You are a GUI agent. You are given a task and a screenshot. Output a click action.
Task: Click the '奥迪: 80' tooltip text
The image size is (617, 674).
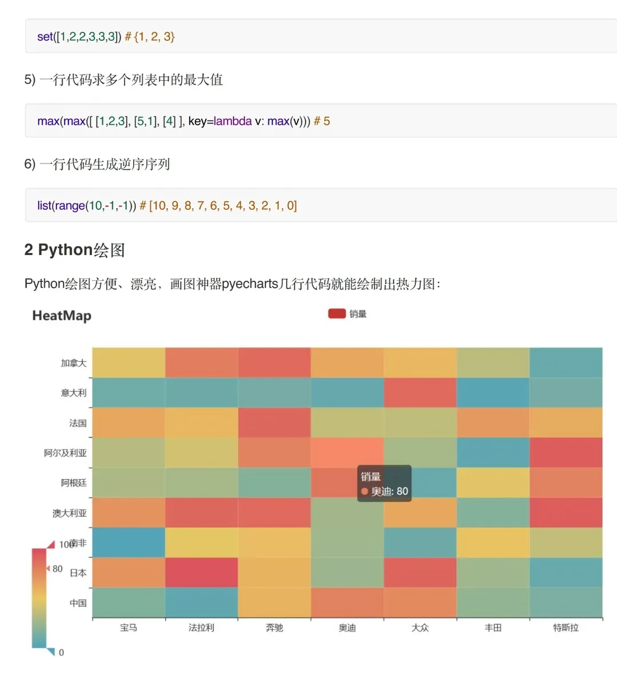[389, 491]
